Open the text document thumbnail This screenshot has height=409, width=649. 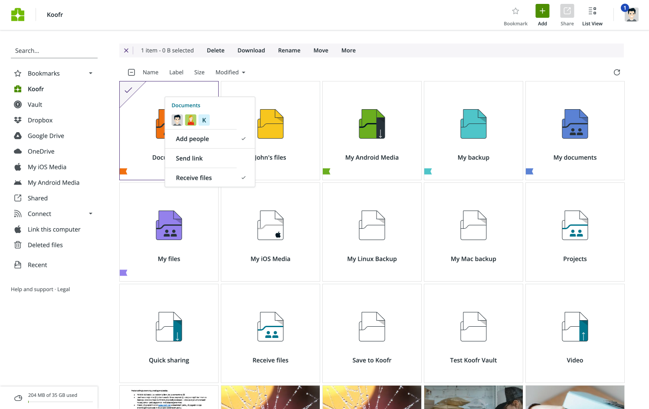(169, 397)
